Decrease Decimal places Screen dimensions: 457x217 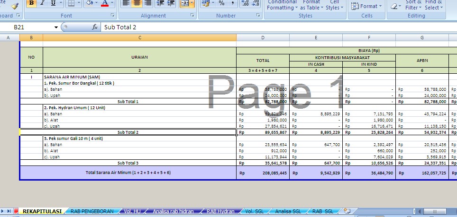[256, 3]
